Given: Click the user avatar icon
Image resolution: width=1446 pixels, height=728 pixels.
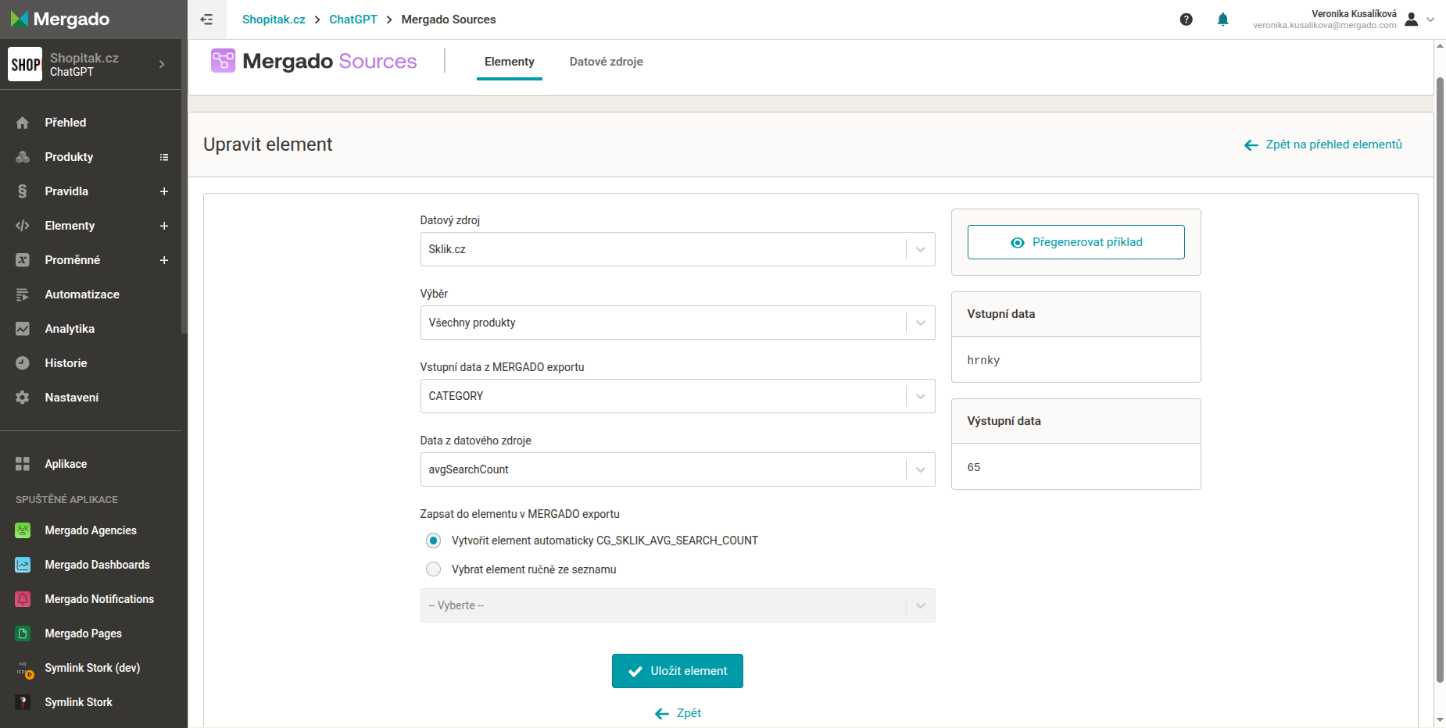Looking at the screenshot, I should click(1411, 20).
